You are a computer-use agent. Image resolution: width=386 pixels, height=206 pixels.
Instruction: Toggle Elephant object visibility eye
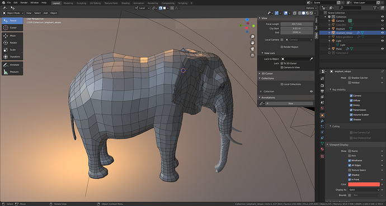pos(382,28)
